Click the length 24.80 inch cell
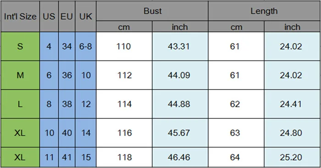 click(x=292, y=133)
